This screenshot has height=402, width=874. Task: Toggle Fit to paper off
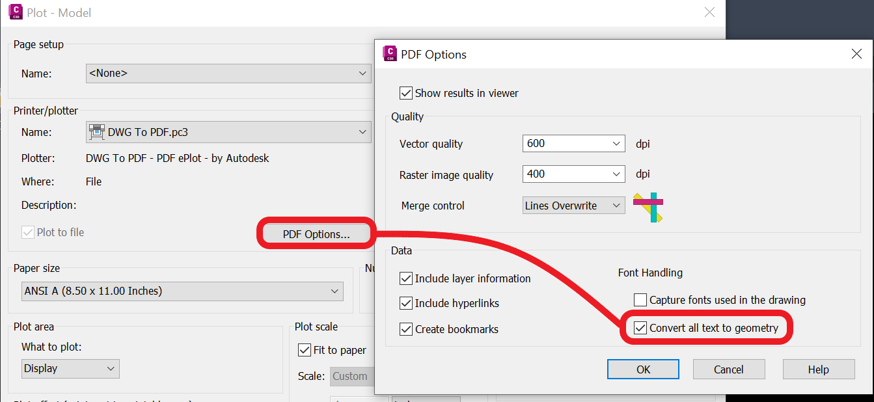(x=304, y=350)
